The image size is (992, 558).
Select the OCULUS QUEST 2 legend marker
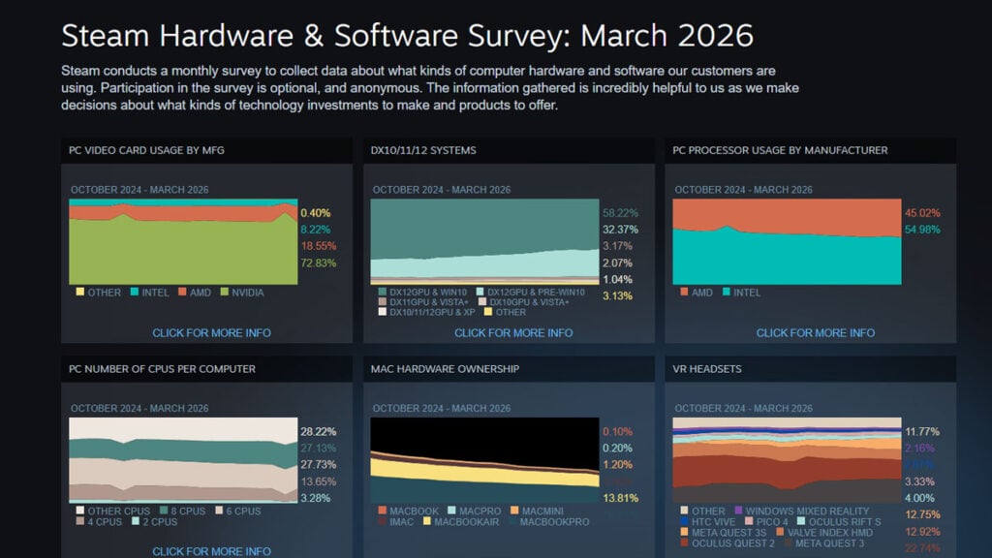coord(683,542)
